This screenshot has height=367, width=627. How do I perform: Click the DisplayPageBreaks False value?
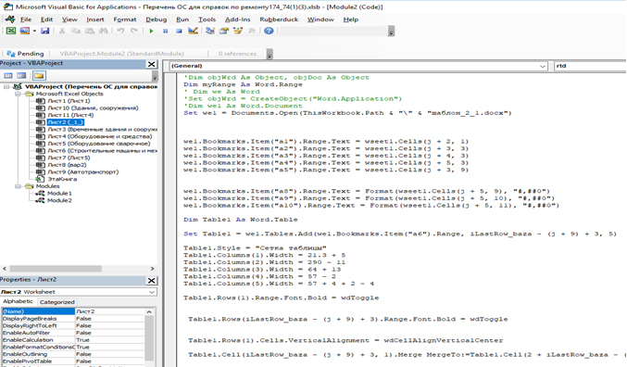[109, 319]
